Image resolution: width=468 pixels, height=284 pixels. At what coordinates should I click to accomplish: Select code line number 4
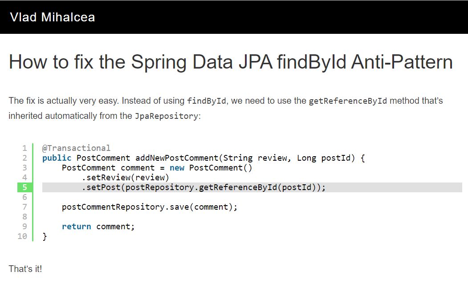[24, 178]
